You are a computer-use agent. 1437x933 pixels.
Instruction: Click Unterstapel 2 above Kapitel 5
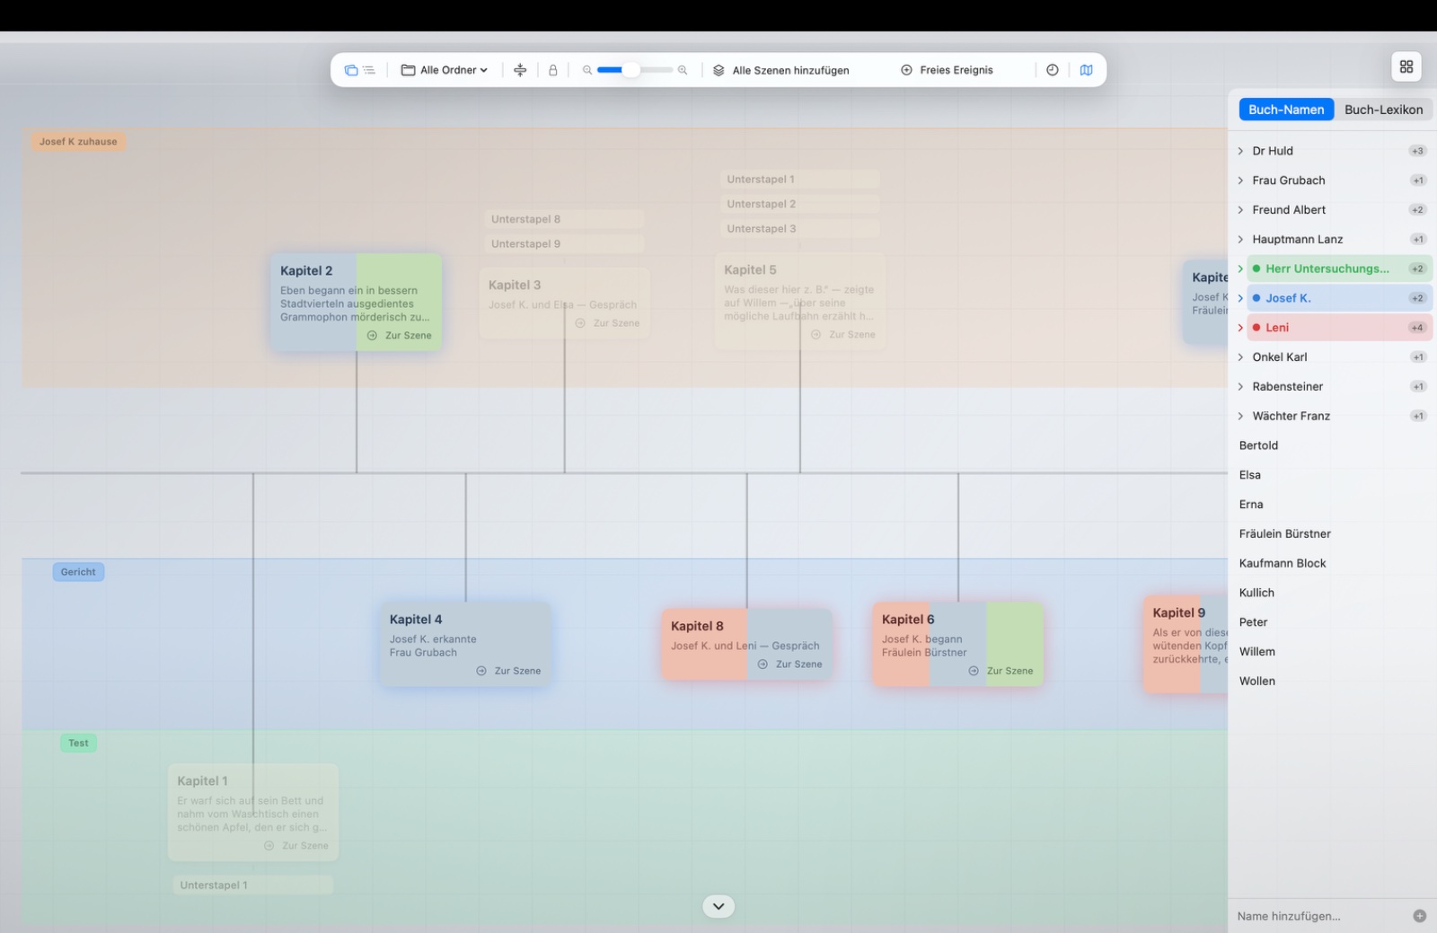click(x=799, y=204)
